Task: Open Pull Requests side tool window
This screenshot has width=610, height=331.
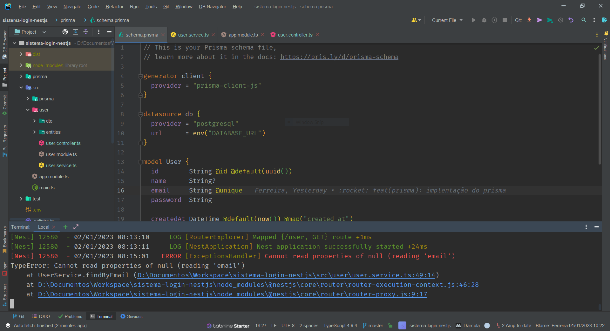Action: click(4, 141)
